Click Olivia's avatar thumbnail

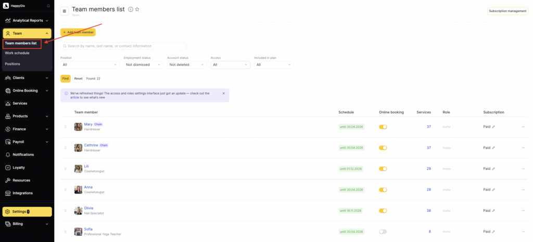tap(78, 210)
